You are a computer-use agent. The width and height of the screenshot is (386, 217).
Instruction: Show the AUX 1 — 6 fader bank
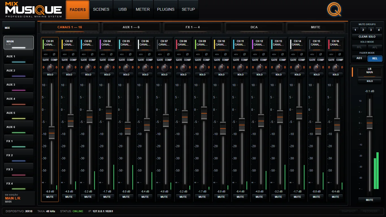[x=131, y=27]
